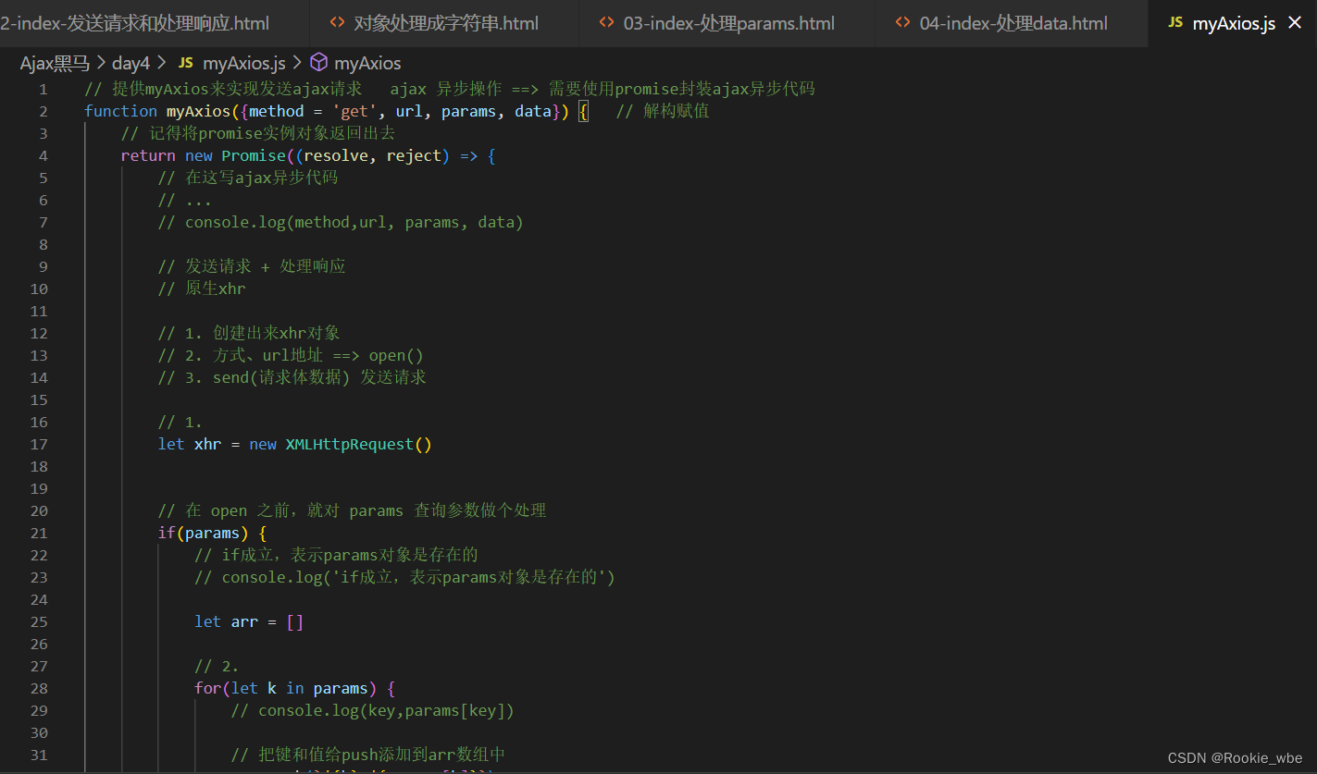Select line number 21 in the gutter

(x=39, y=533)
